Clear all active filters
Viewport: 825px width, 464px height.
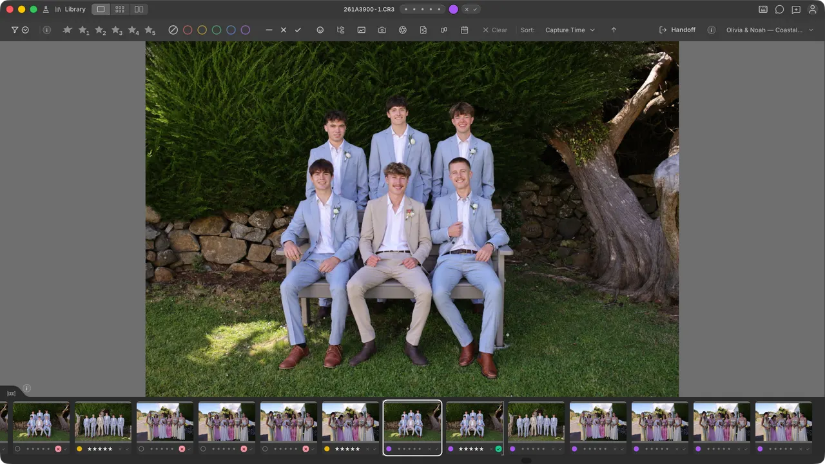494,30
